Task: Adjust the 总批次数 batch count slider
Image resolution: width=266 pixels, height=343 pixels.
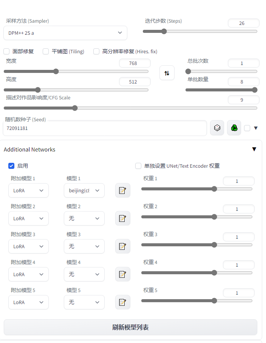Action: pos(221,71)
